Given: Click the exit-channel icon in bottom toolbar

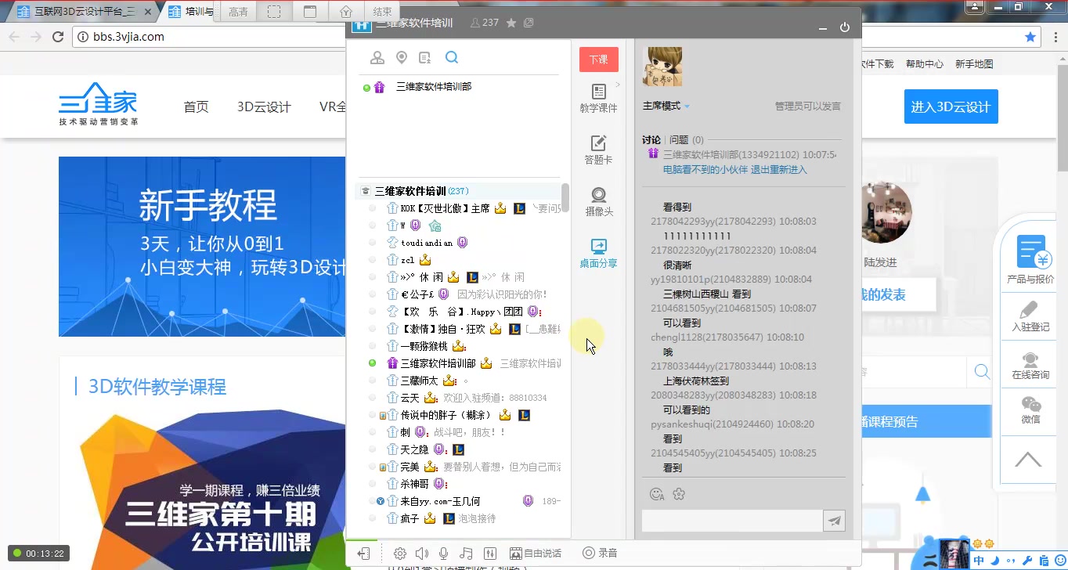Looking at the screenshot, I should [x=363, y=553].
